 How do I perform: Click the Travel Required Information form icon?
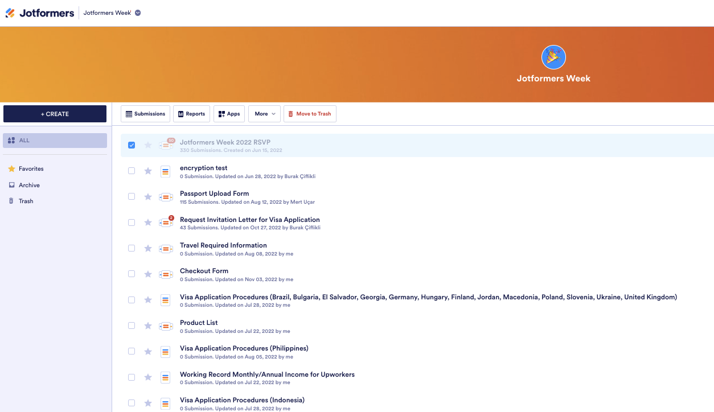166,249
